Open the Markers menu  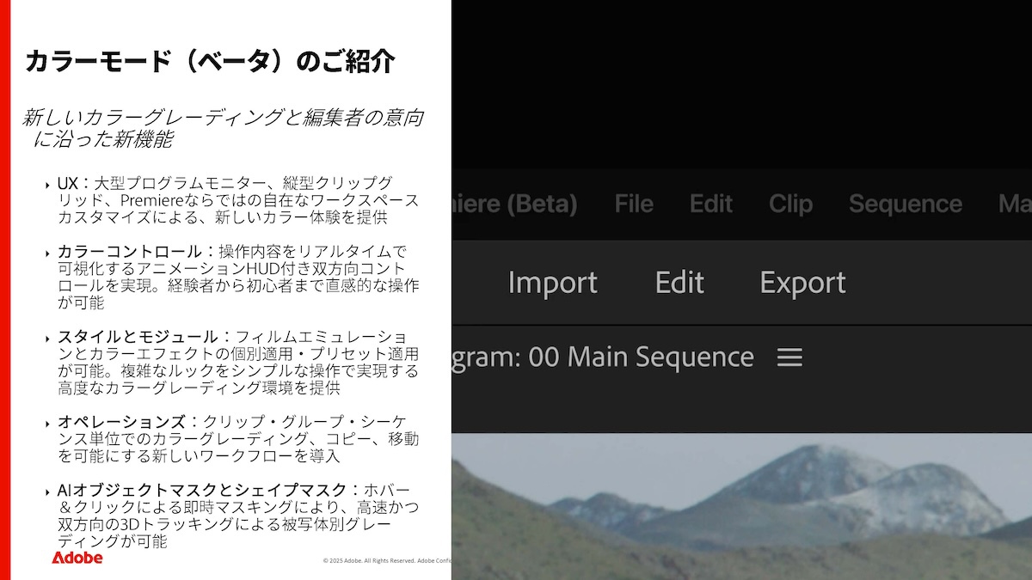point(1017,204)
